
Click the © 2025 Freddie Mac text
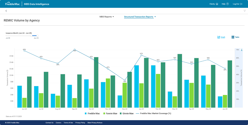coord(12,123)
